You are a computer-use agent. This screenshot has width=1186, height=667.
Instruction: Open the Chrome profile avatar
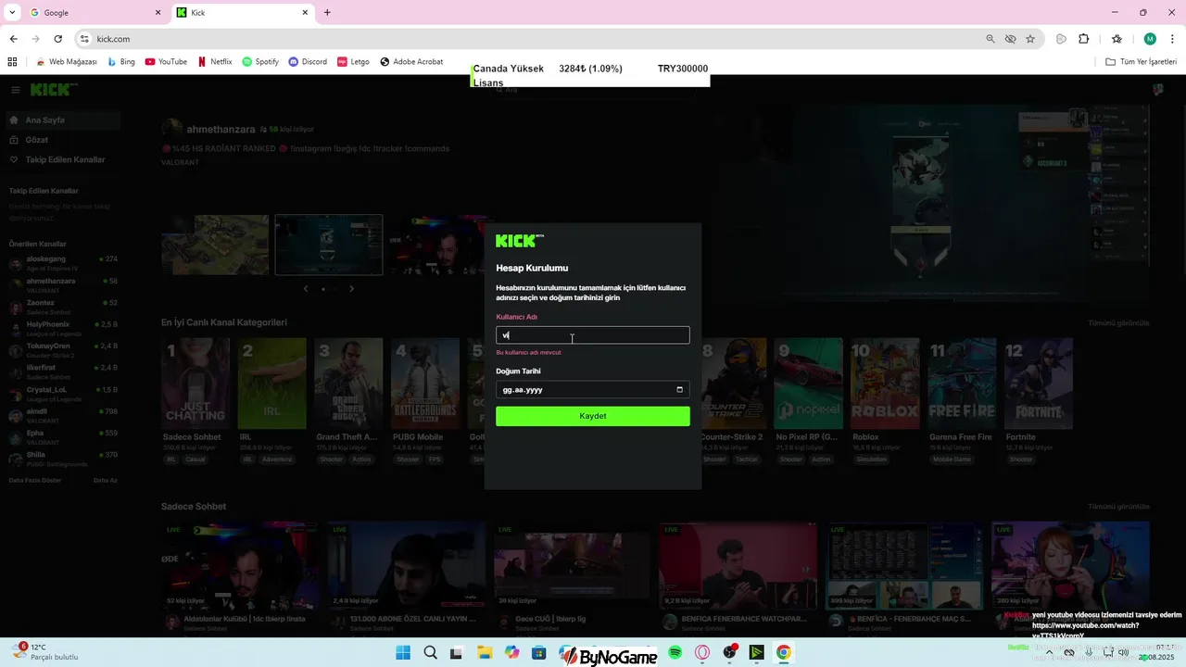click(1150, 39)
